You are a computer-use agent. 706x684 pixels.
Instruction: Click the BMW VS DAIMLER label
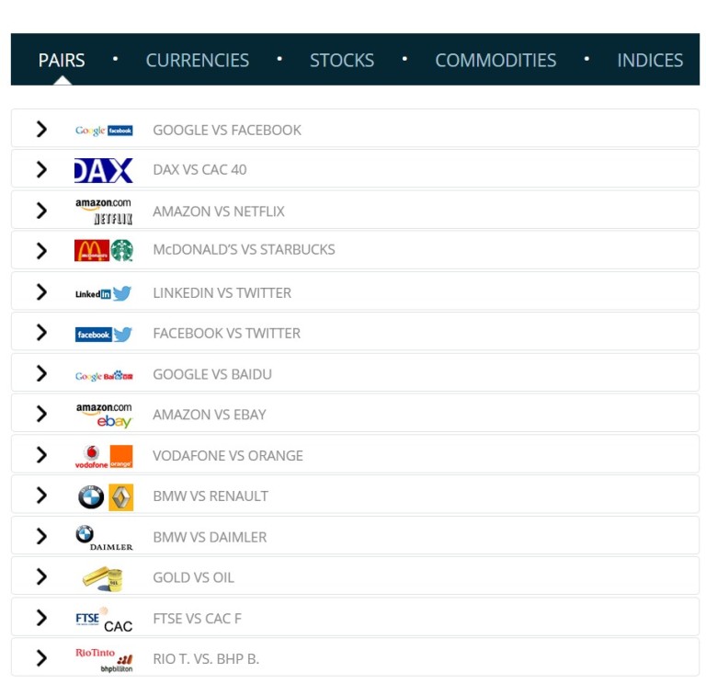click(210, 537)
